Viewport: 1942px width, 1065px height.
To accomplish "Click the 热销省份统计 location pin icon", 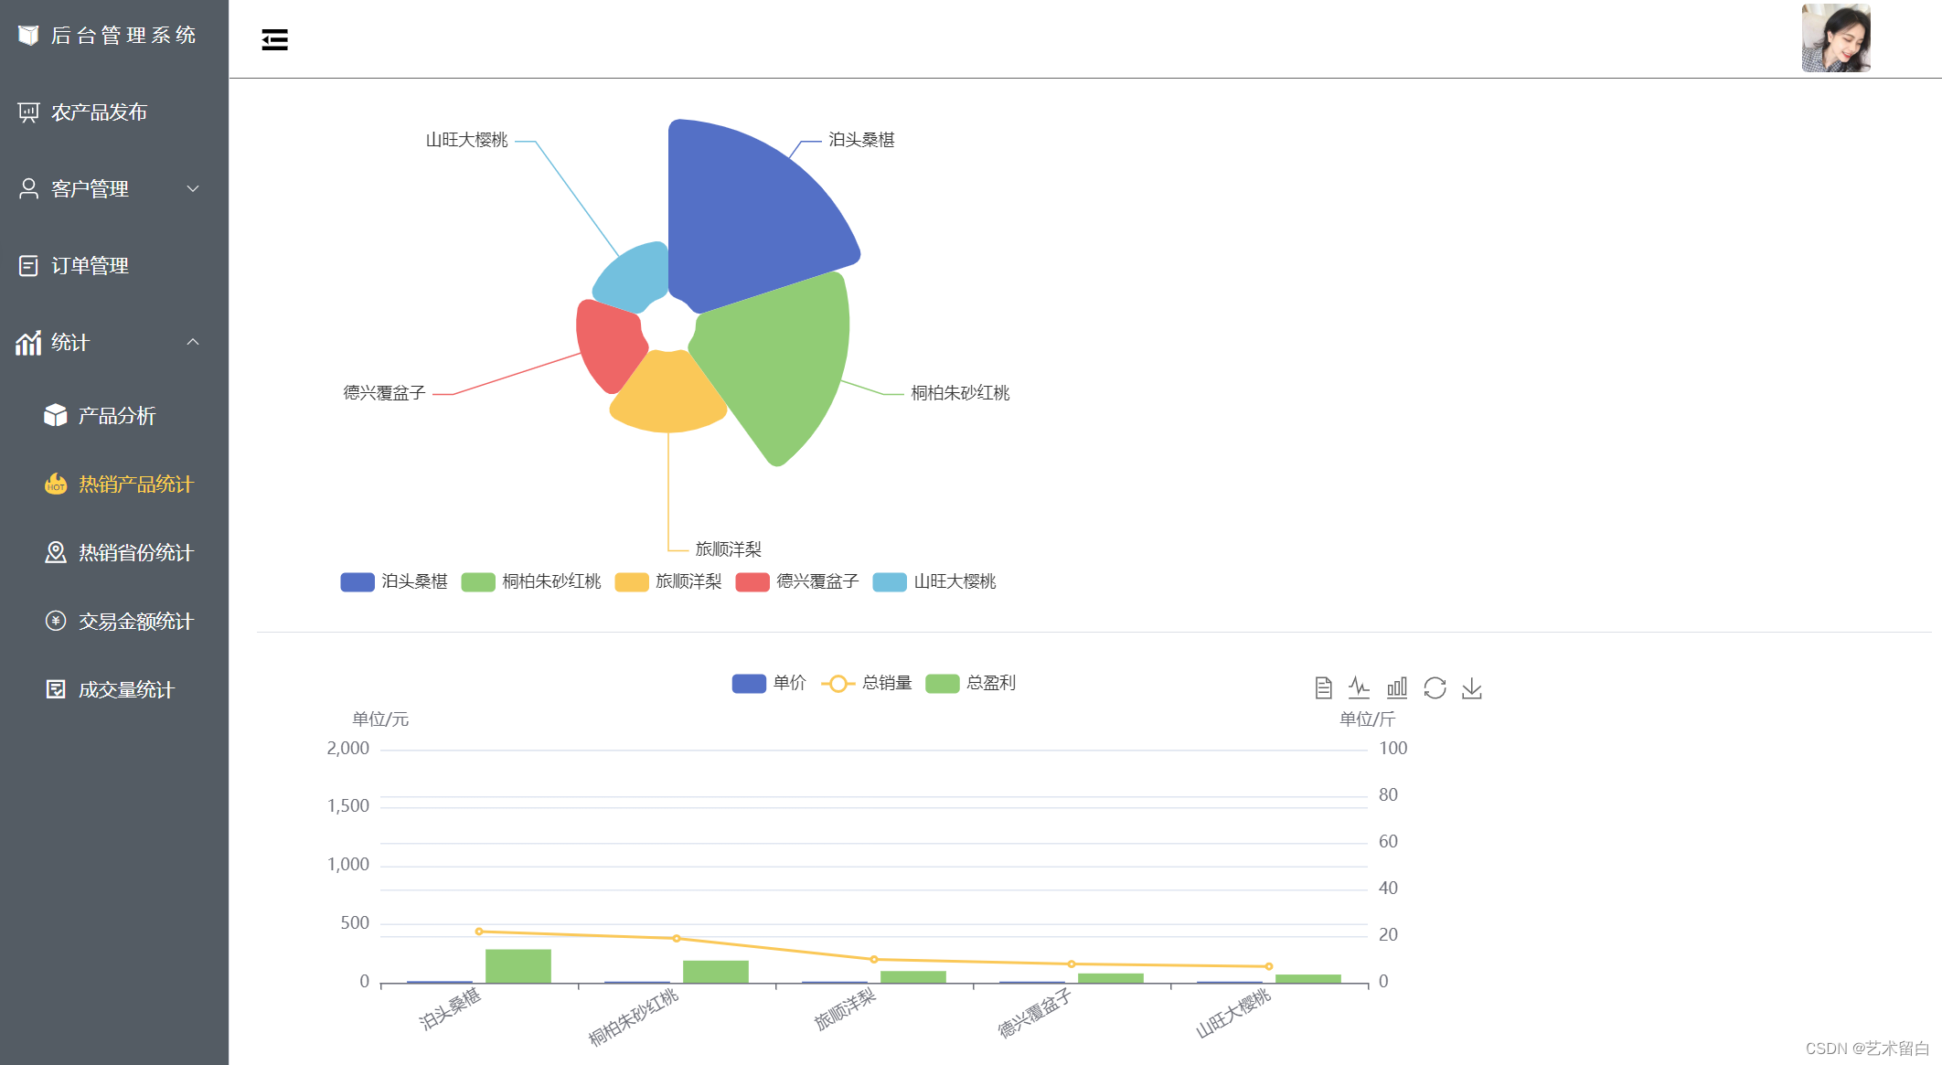I will point(56,552).
